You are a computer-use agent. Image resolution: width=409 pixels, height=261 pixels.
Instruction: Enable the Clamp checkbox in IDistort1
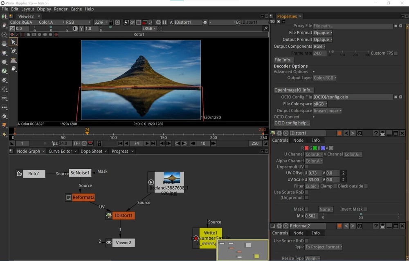[335, 186]
